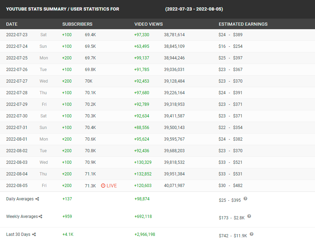Click date 2022-07-25
The height and width of the screenshot is (245, 315).
pyautogui.click(x=17, y=58)
